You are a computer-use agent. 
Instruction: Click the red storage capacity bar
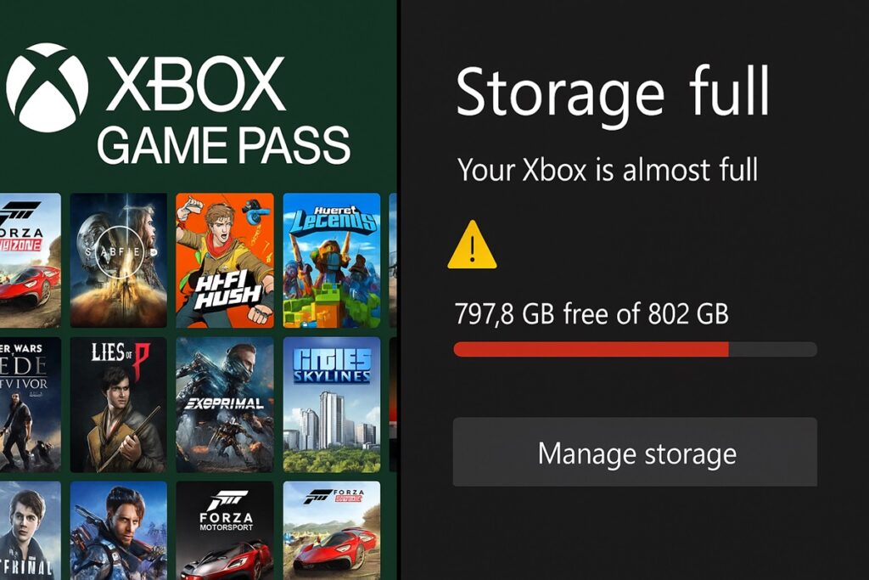[591, 347]
